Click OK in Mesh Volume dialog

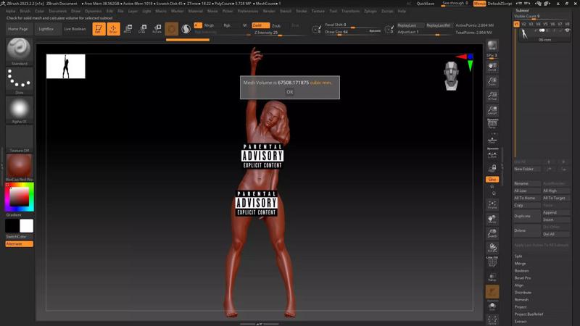click(x=289, y=92)
